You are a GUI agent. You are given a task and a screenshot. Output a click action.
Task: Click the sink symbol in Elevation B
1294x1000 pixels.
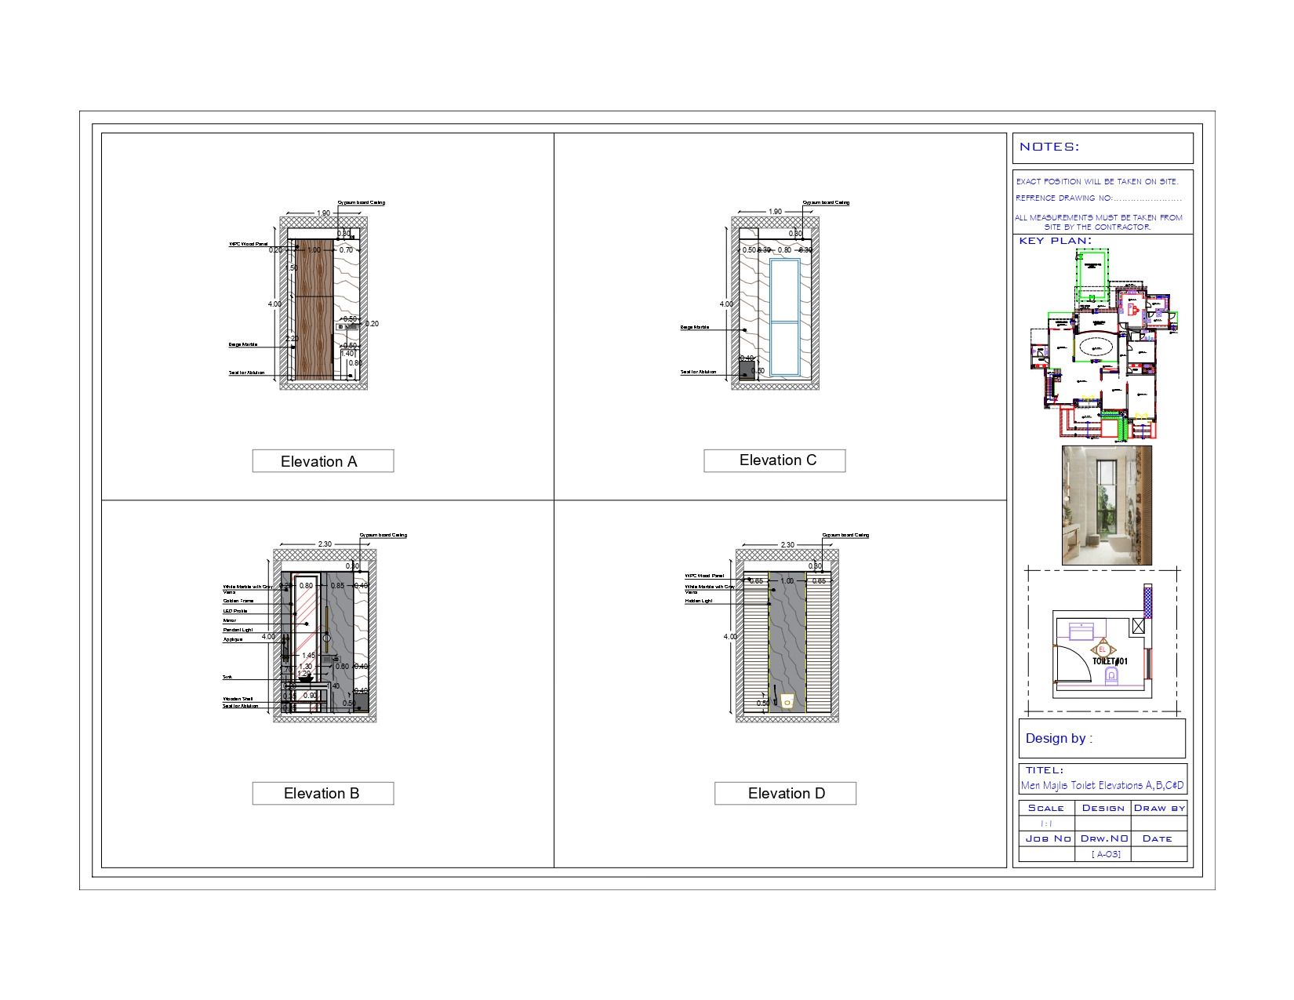(305, 678)
